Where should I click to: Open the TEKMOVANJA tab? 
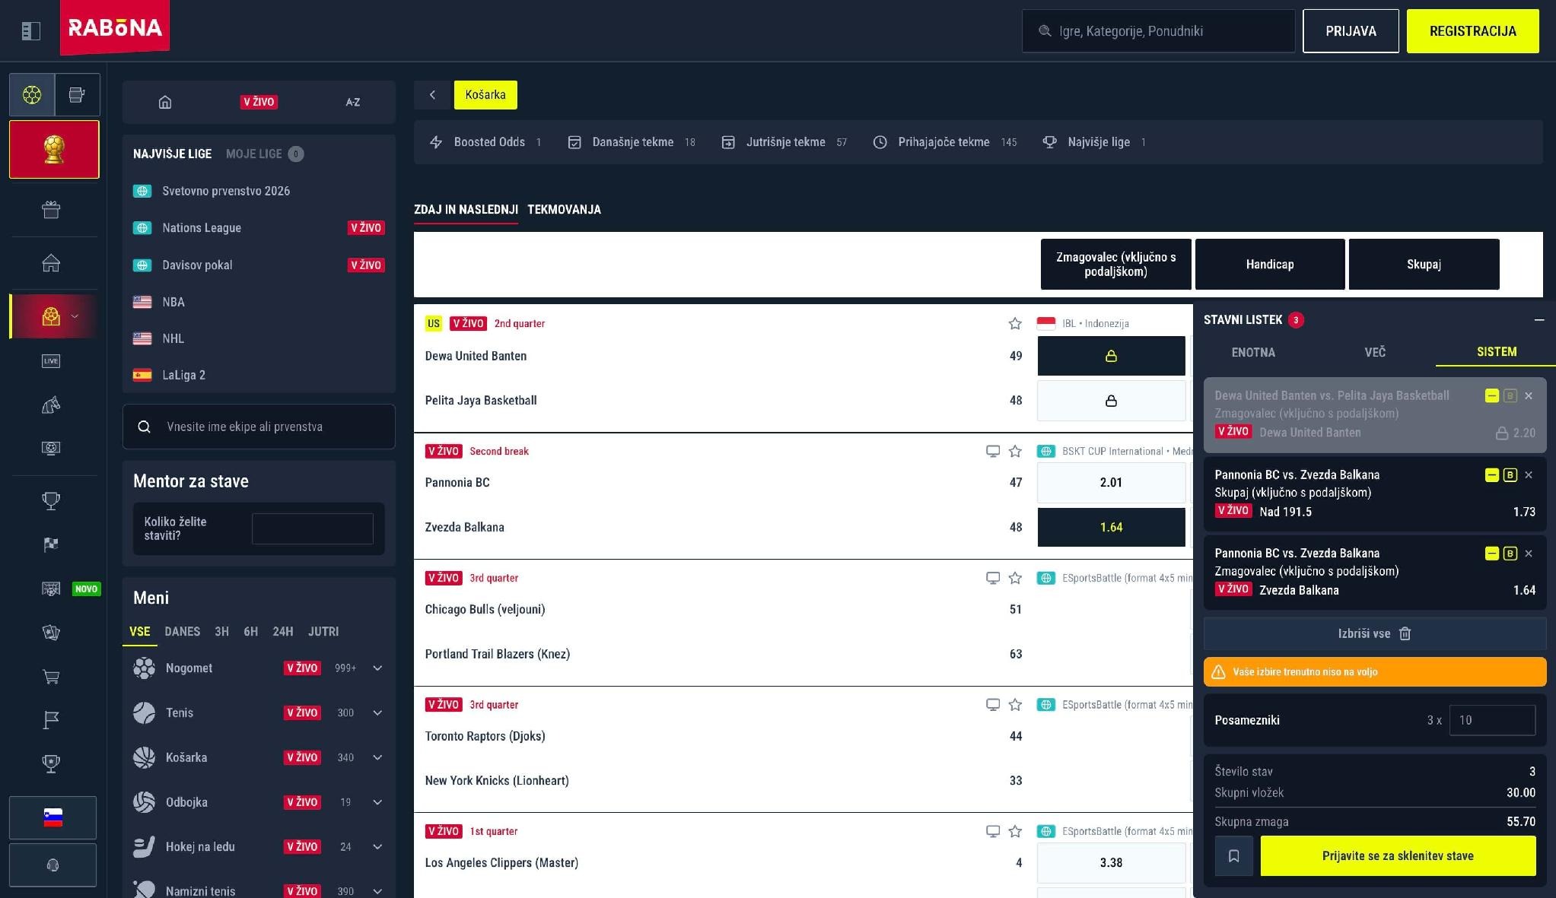pos(564,210)
